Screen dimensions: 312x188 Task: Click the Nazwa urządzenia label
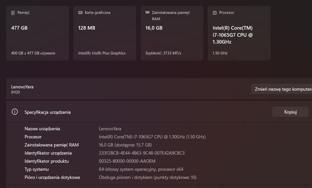tap(42, 128)
